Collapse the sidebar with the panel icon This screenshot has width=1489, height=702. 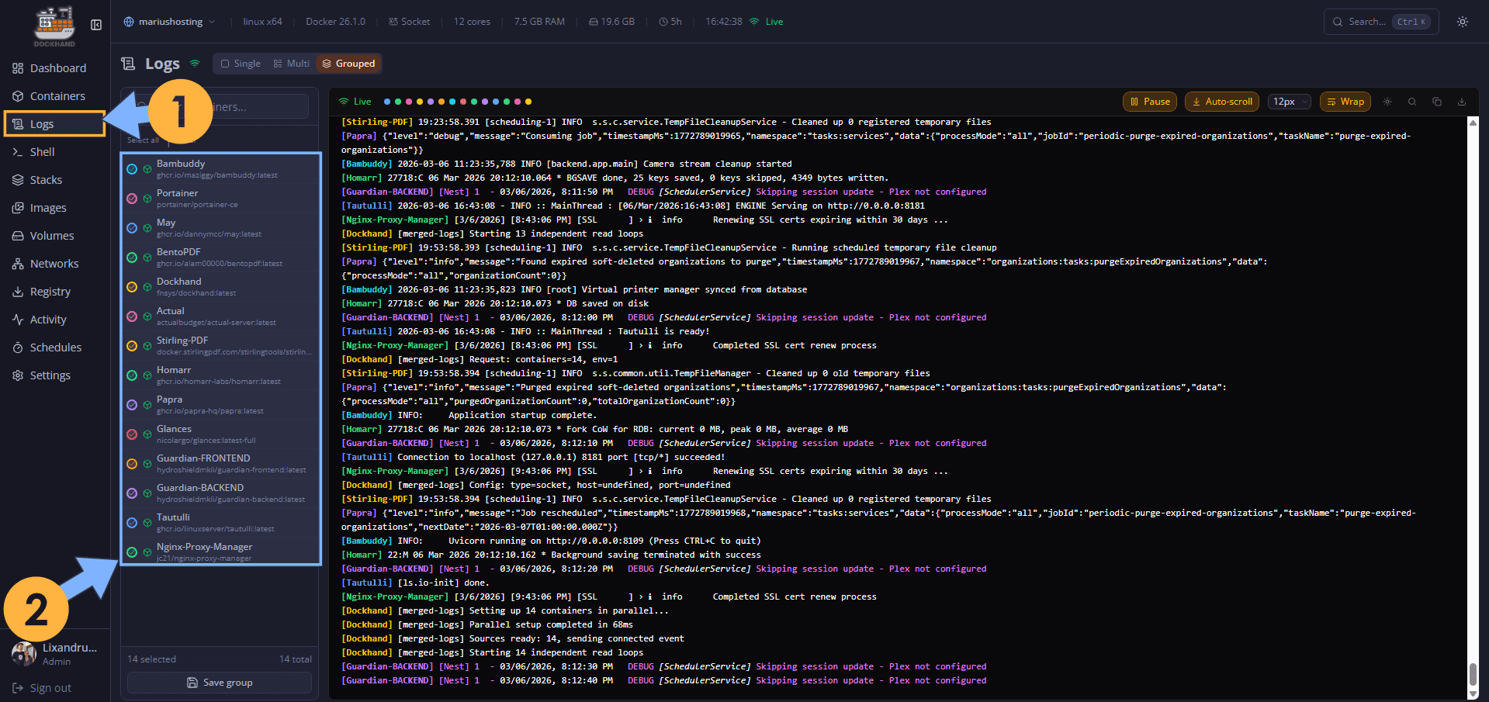(x=95, y=24)
